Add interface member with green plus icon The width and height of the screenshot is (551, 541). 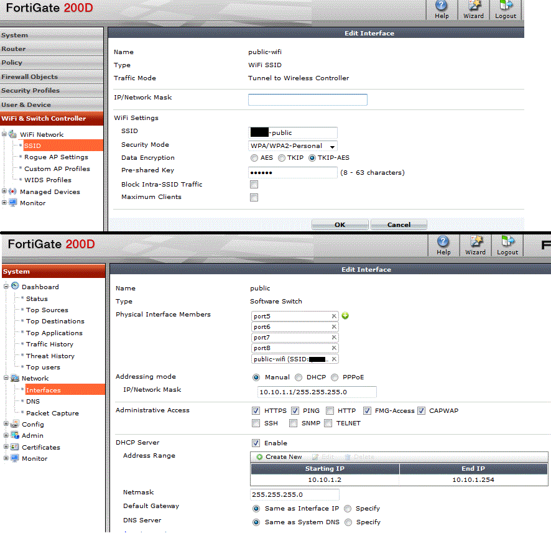tap(345, 315)
